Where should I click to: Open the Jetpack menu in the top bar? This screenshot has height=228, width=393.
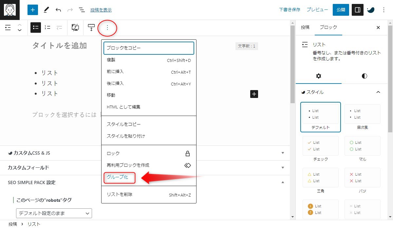tap(370, 10)
